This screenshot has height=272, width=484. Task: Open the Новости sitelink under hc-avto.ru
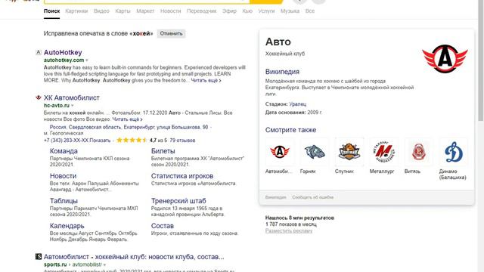click(63, 176)
